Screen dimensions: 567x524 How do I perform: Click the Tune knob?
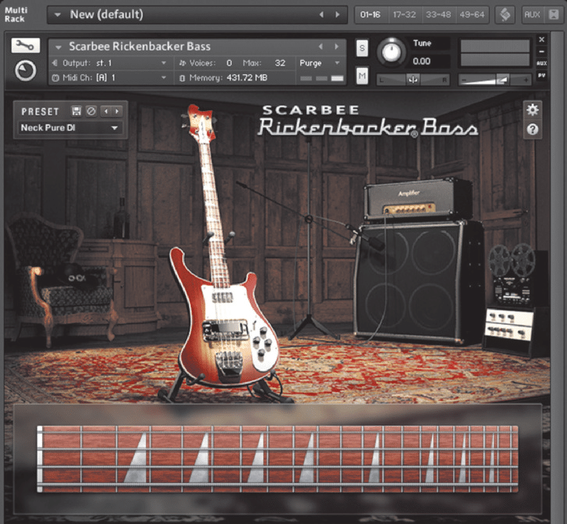[392, 52]
